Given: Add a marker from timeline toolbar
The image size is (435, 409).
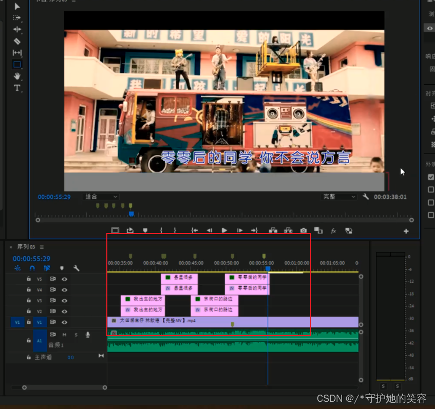Looking at the screenshot, I should (x=62, y=268).
